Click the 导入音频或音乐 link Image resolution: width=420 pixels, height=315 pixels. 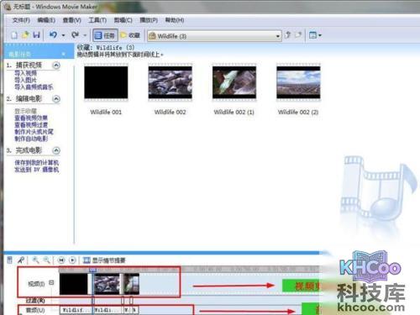tap(34, 87)
